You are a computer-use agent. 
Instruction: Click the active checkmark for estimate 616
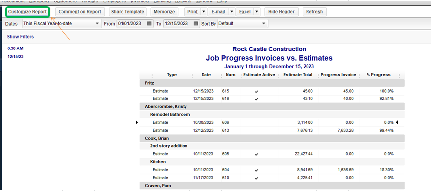(257, 99)
